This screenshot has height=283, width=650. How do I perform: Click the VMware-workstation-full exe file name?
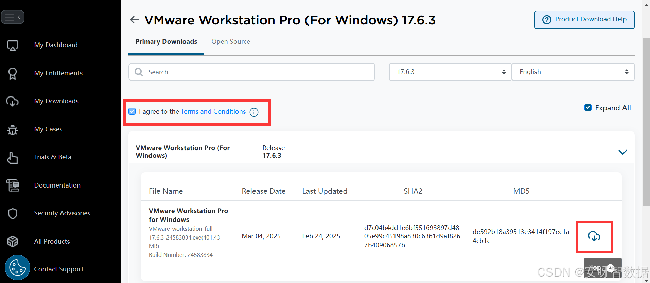click(185, 237)
